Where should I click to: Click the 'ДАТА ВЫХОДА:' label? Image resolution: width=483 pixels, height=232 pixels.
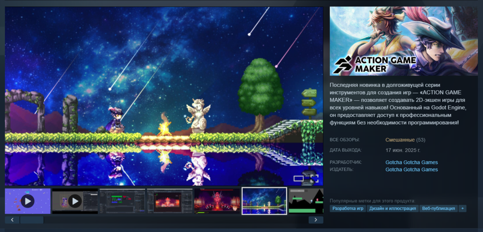[x=346, y=150]
